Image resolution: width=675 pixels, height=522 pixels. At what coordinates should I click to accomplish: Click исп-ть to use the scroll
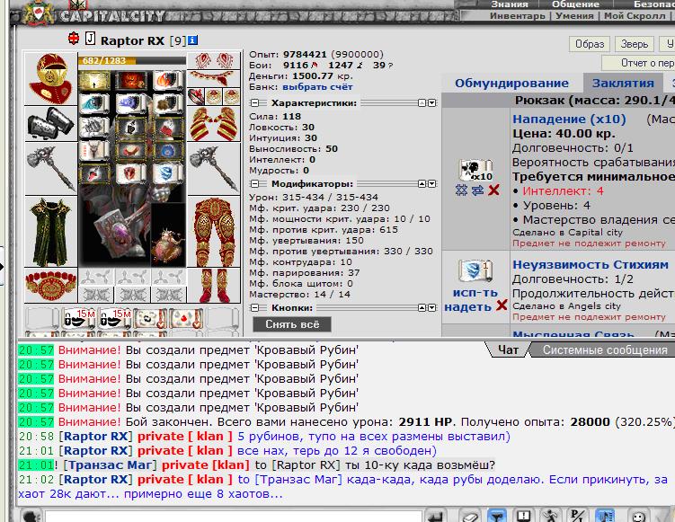pos(475,293)
